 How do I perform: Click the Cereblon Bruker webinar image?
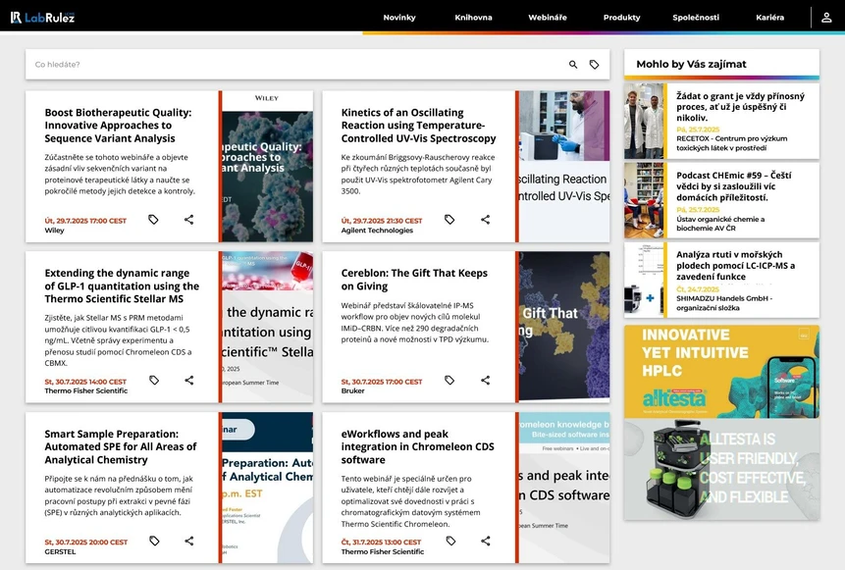564,327
